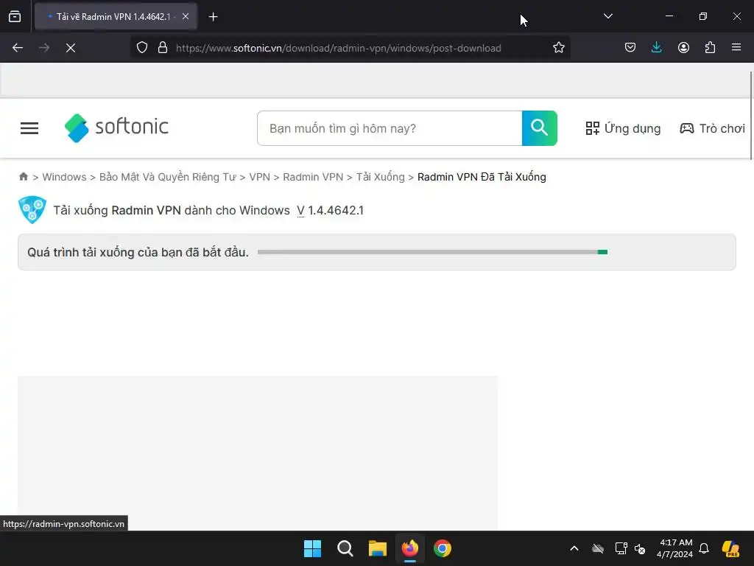Open the Copilot preview taskbar icon
754x566 pixels.
click(731, 548)
